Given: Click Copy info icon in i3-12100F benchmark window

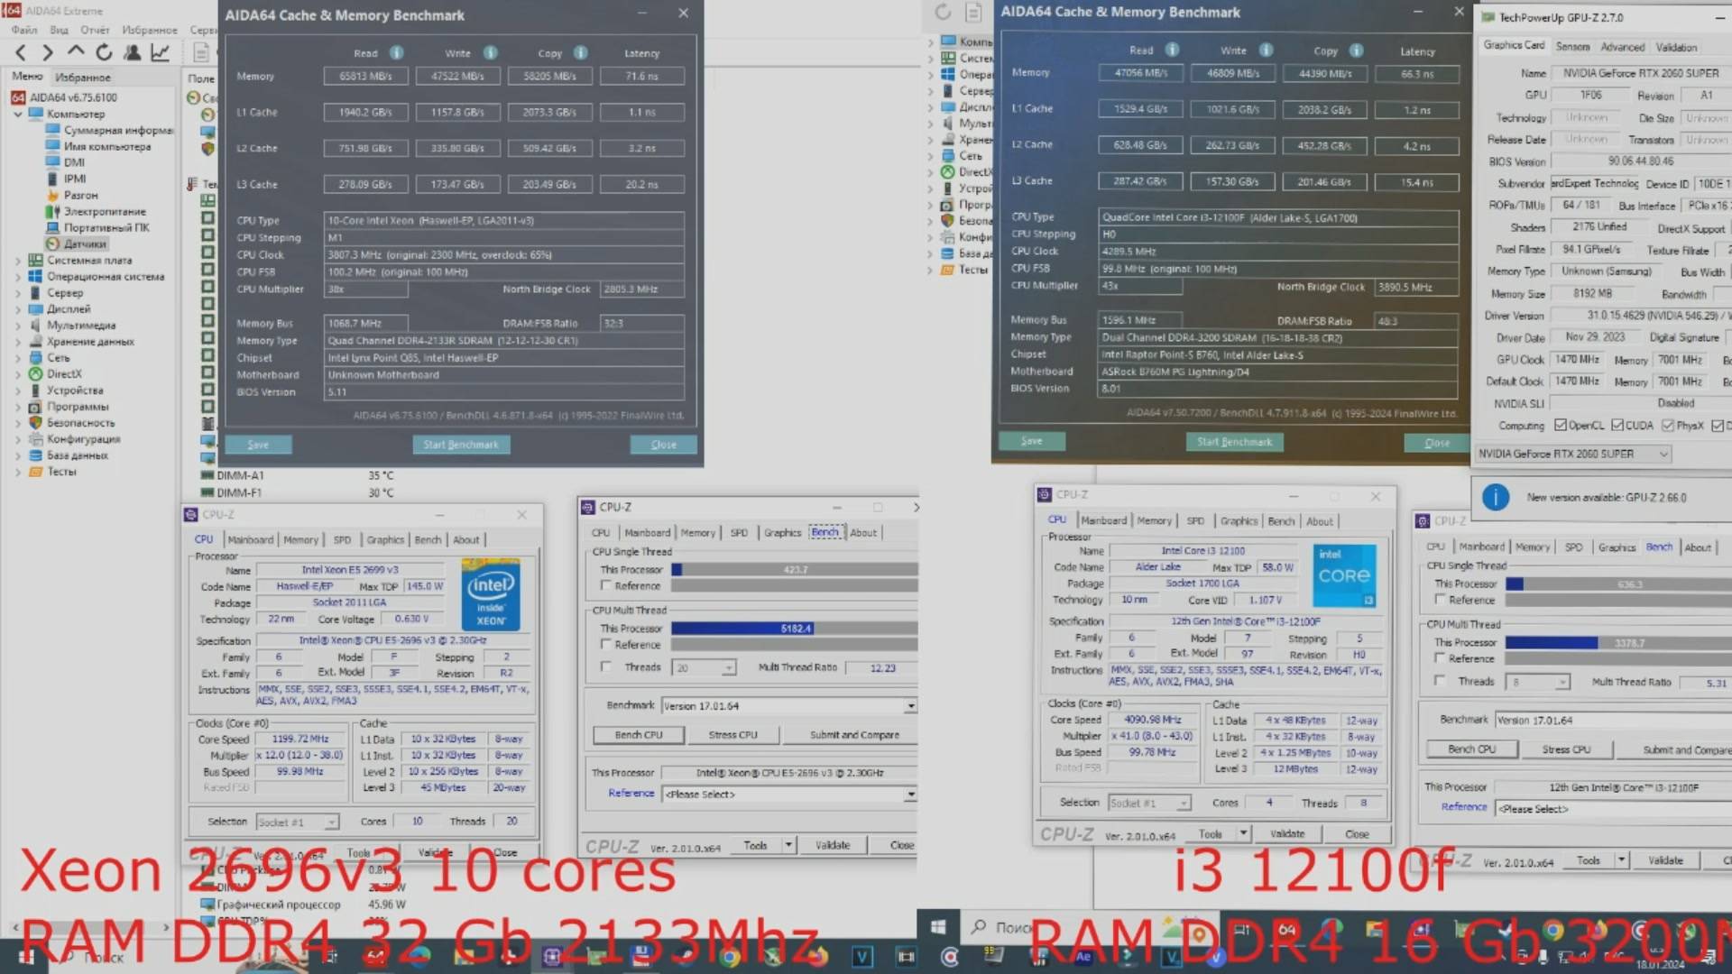Looking at the screenshot, I should [x=1357, y=50].
